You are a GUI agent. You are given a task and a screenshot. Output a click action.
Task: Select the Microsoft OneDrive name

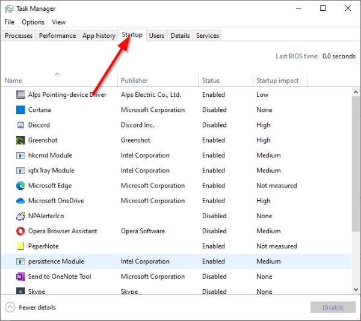pos(56,201)
